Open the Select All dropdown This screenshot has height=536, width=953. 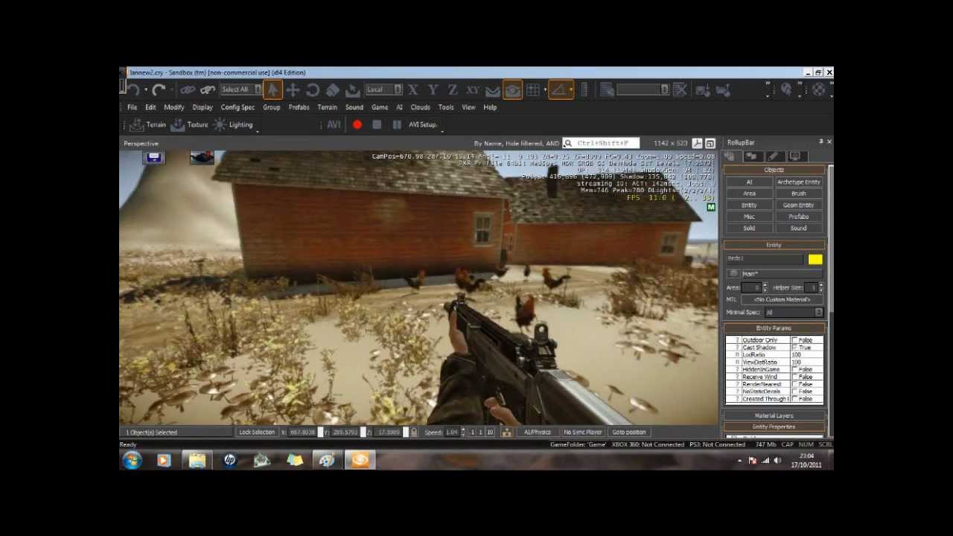pos(241,90)
